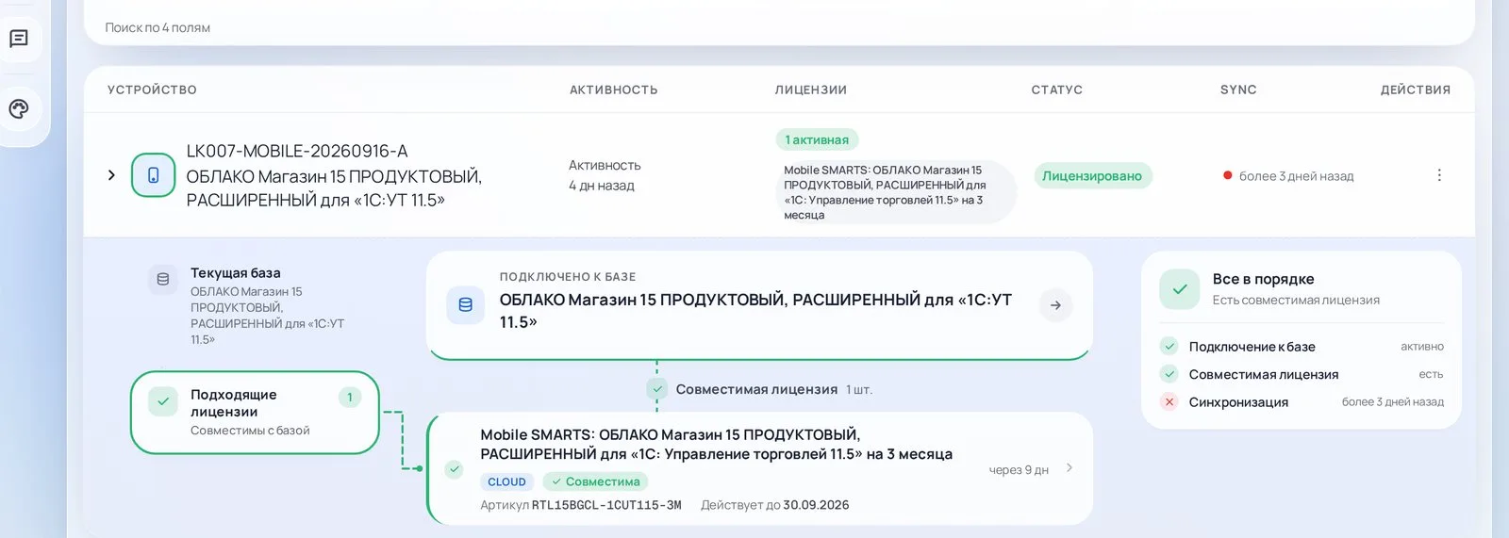Screen dimensions: 1509x538
Task: Click the mobile device icon for LK007-MOBILE-20260916-A
Action: click(153, 175)
